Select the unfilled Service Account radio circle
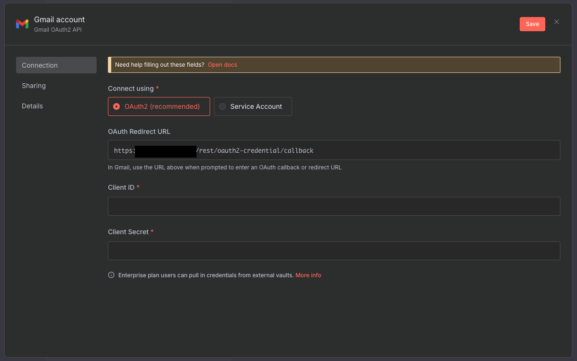 [x=222, y=106]
